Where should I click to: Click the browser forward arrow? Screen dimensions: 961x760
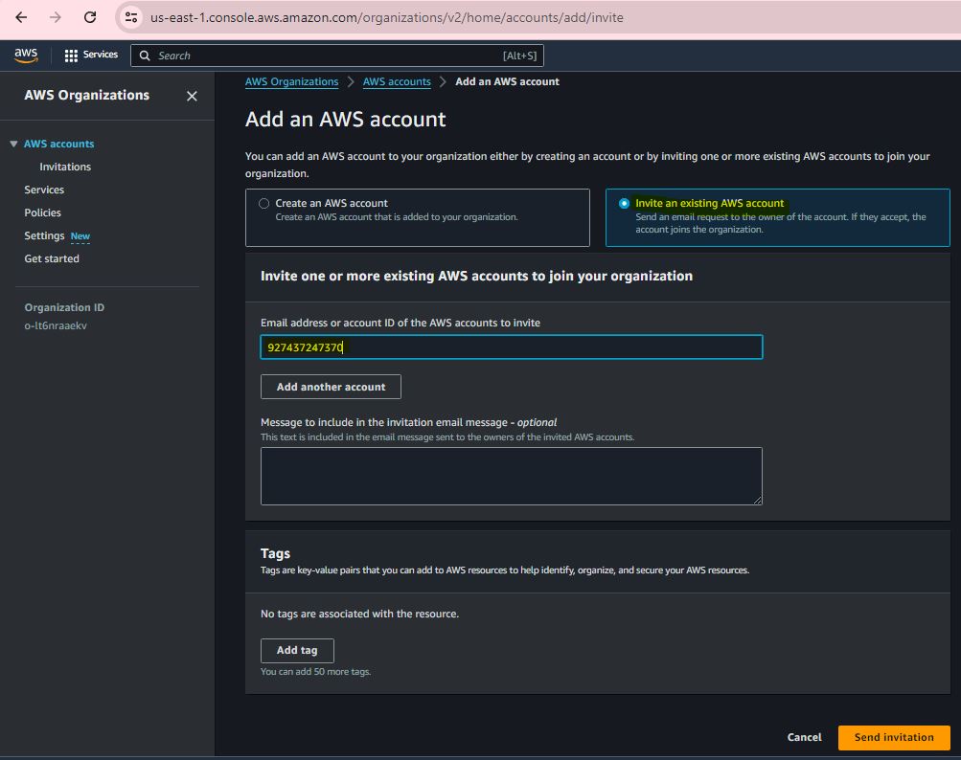click(56, 17)
